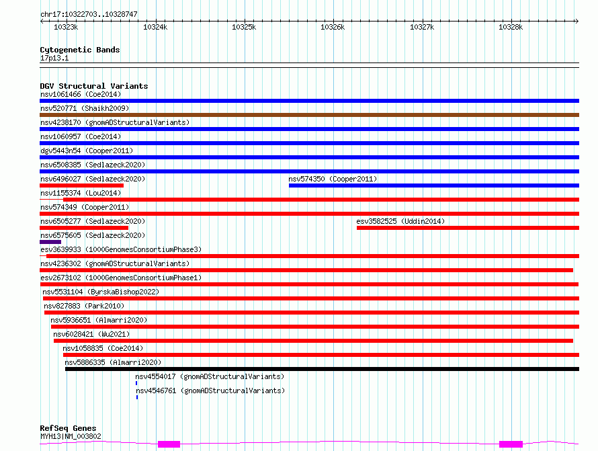Click the tiny blue nsv4546761 marker
This screenshot has height=451, width=598.
(x=137, y=397)
